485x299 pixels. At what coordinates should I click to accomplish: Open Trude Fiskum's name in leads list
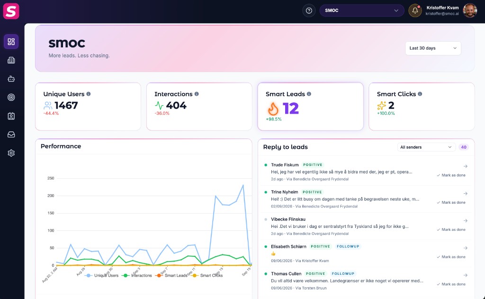[x=285, y=165]
